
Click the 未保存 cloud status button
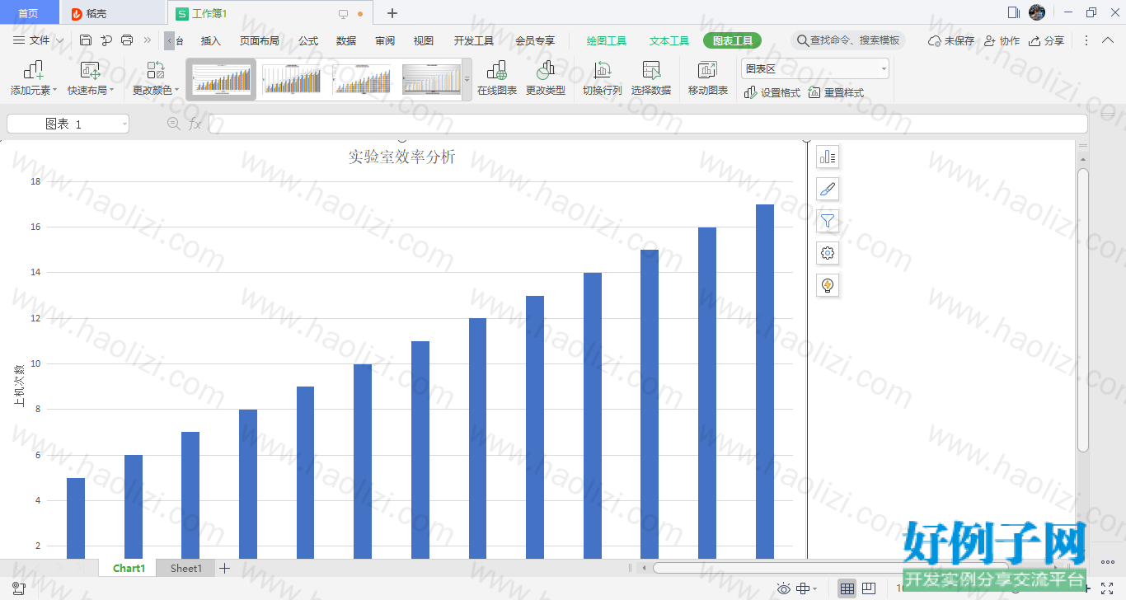(951, 40)
